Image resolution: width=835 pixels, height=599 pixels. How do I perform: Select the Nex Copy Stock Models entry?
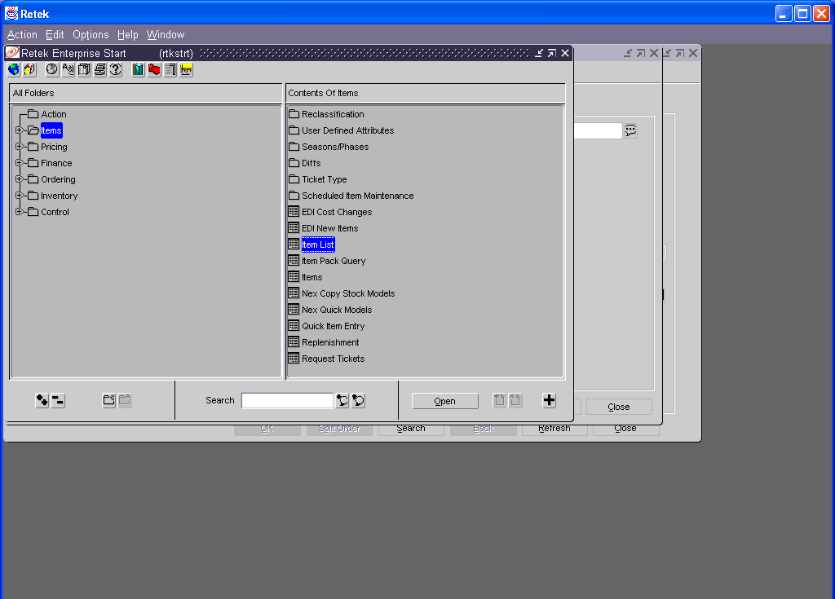click(x=348, y=293)
